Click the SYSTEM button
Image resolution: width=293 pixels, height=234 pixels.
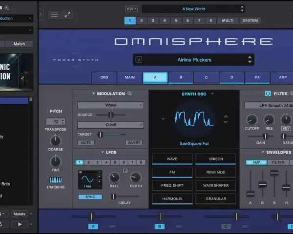tap(250, 20)
